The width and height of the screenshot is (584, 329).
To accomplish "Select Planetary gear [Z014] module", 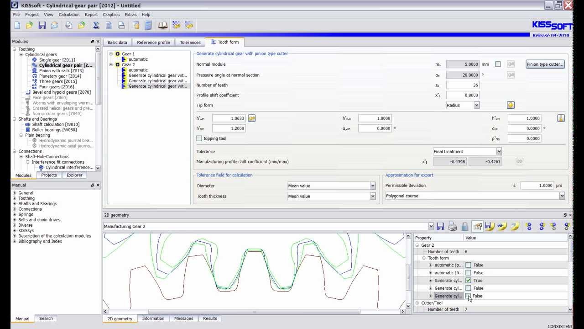I will (x=60, y=76).
